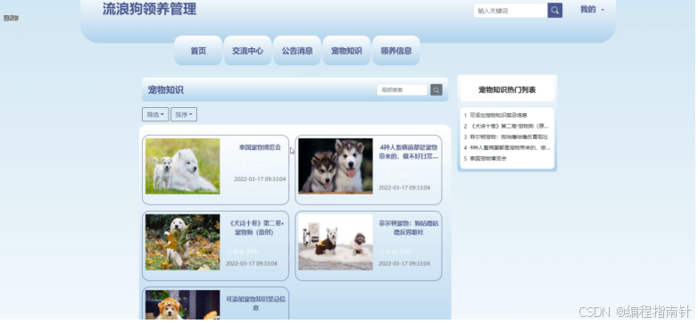The height and width of the screenshot is (324, 698).
Task: Click the 宠物知识 panel search icon
Action: [x=436, y=90]
